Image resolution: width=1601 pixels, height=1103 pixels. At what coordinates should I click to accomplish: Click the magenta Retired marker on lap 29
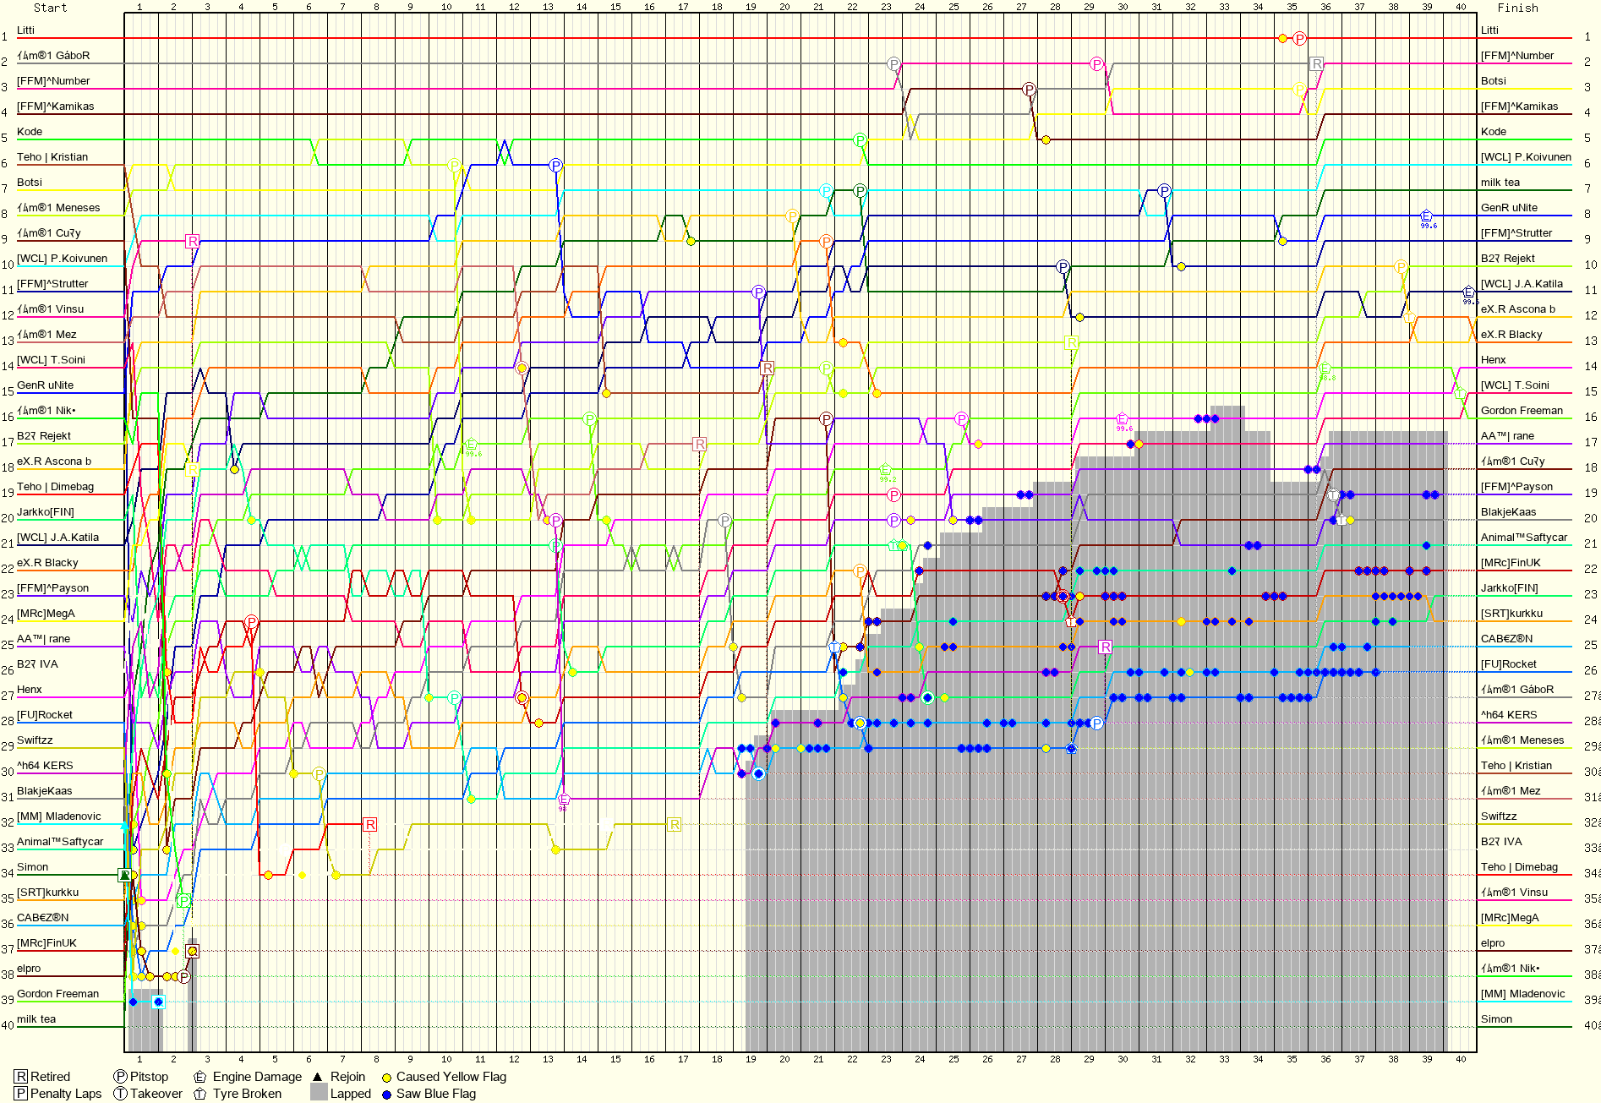point(1105,647)
